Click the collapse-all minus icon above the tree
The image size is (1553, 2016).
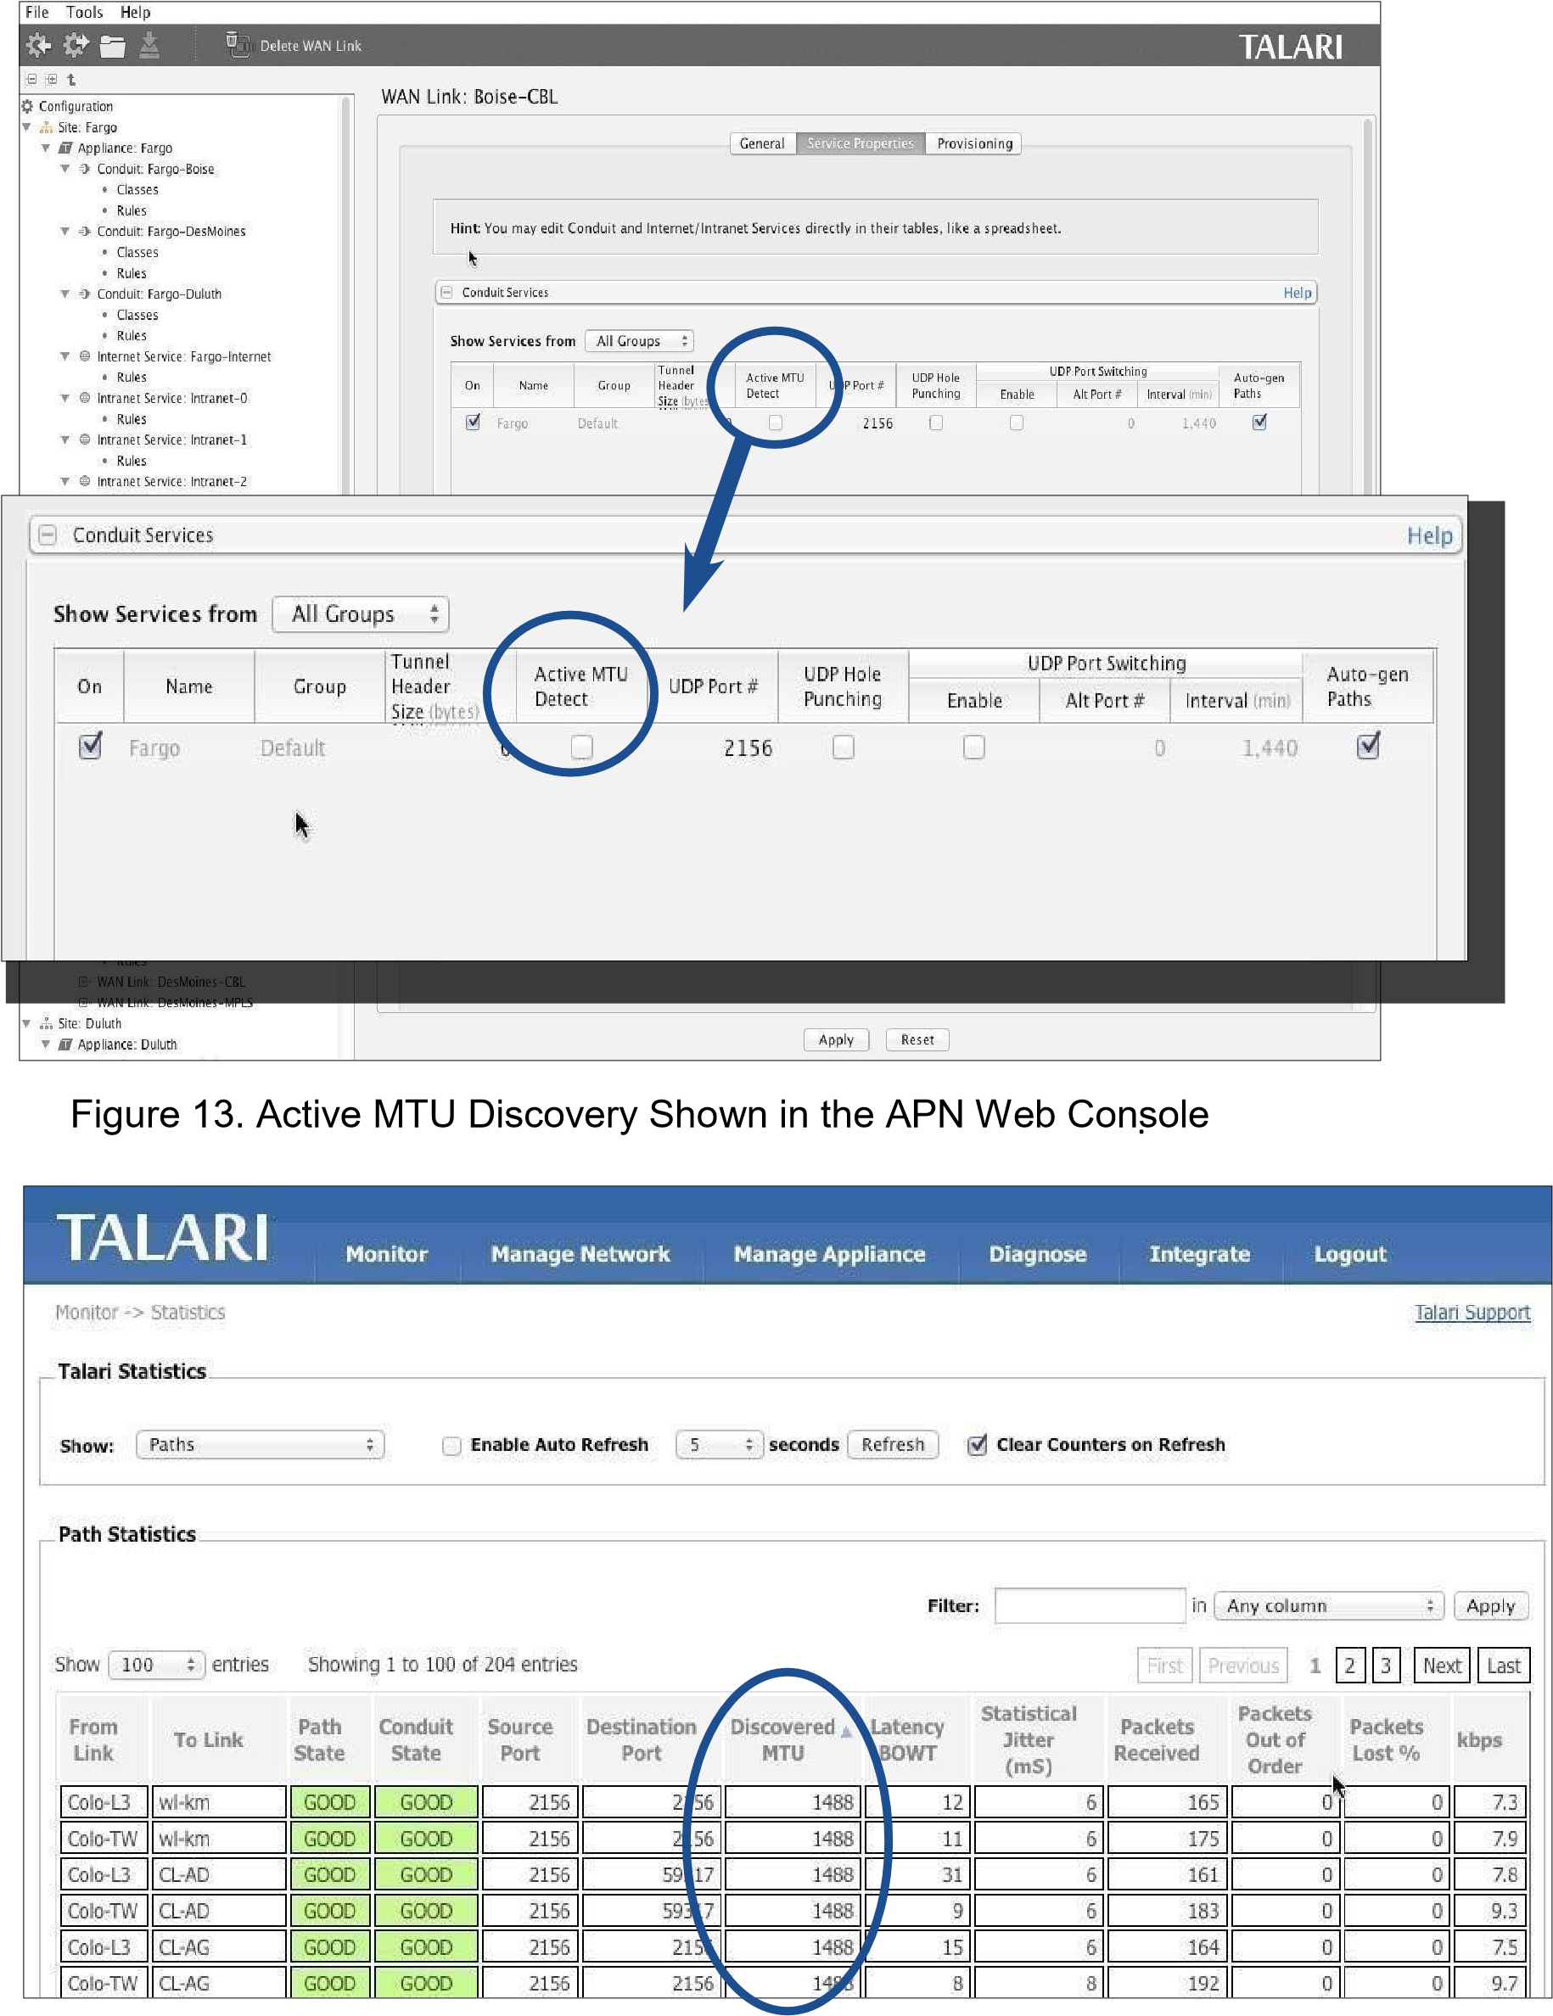31,80
